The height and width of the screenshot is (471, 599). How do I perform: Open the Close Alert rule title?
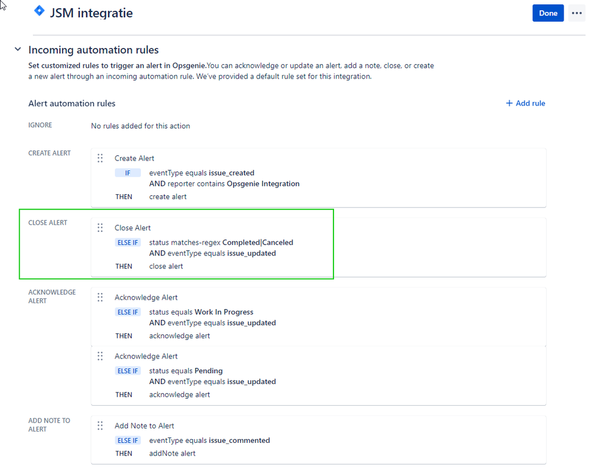[x=133, y=228]
